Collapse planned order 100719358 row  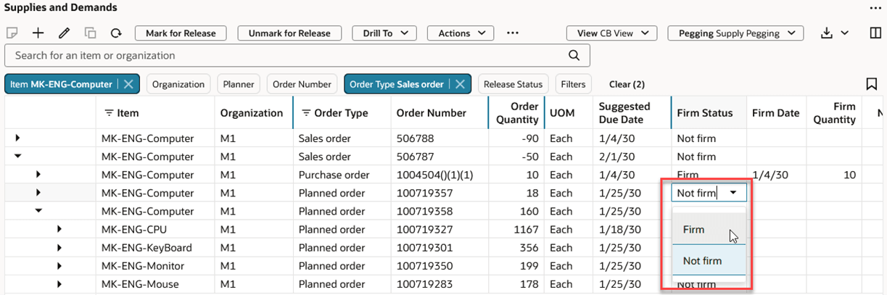38,211
